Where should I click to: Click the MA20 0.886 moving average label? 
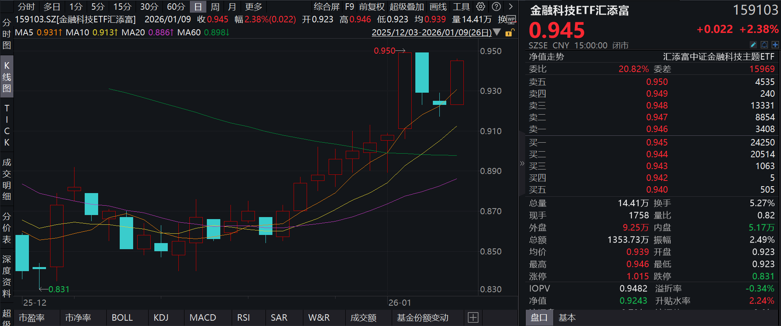[x=147, y=32]
